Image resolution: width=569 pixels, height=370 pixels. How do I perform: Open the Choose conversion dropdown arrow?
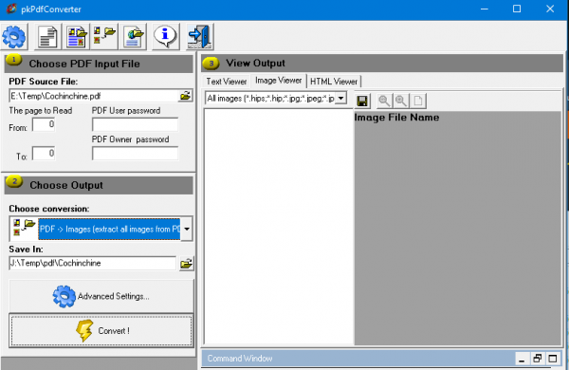coord(187,230)
